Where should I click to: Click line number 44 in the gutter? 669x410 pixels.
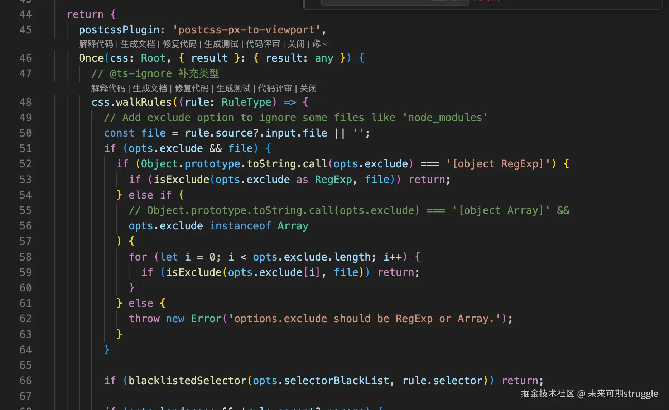(x=25, y=14)
